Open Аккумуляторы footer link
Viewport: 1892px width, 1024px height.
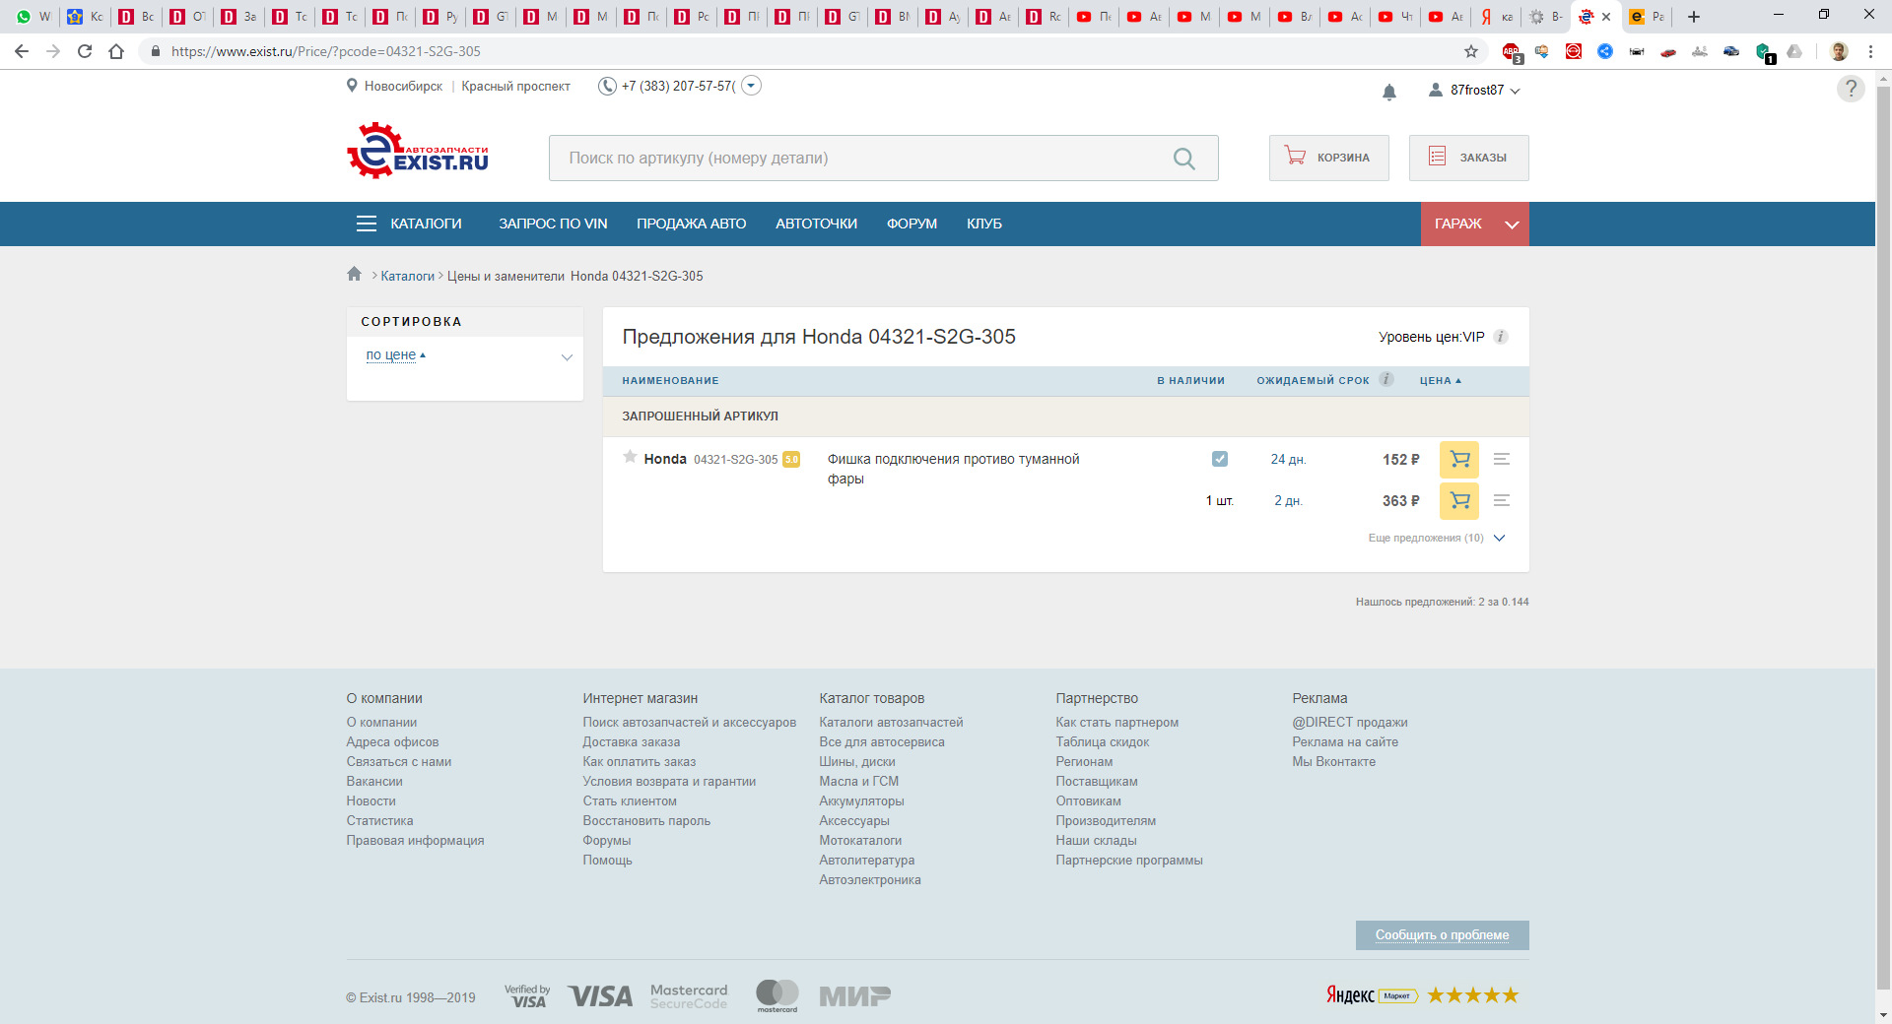861,801
